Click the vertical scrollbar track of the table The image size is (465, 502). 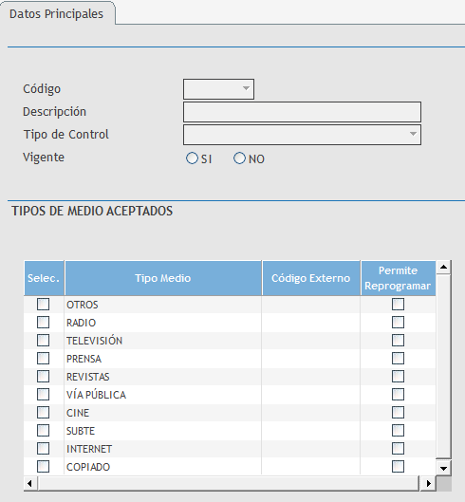tap(443, 367)
